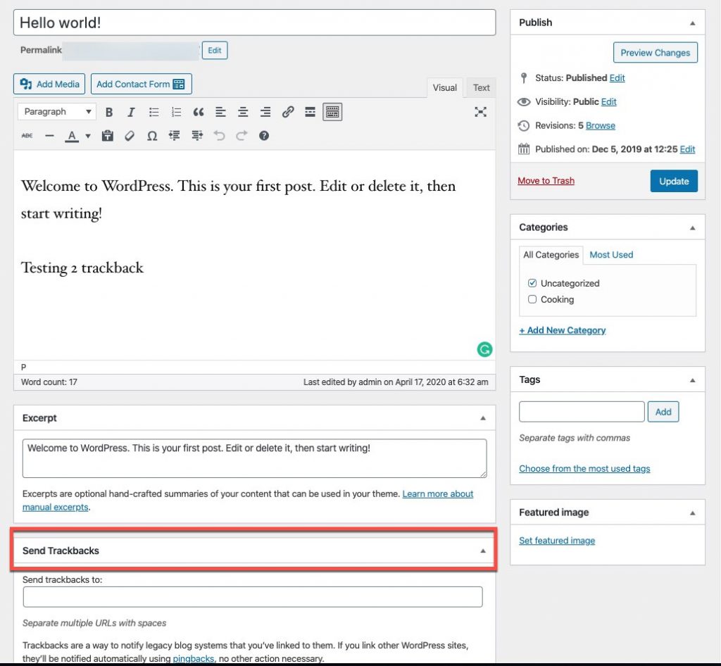Redo the last edit
721x666 pixels.
click(242, 136)
